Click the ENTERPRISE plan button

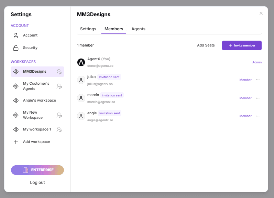(x=37, y=170)
